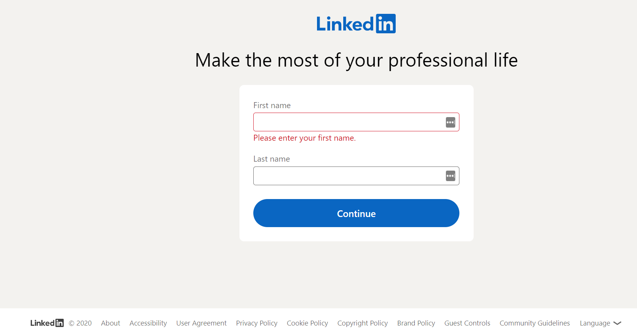Open the Community Guidelines link
Viewport: 637px width, 333px height.
[x=535, y=323]
